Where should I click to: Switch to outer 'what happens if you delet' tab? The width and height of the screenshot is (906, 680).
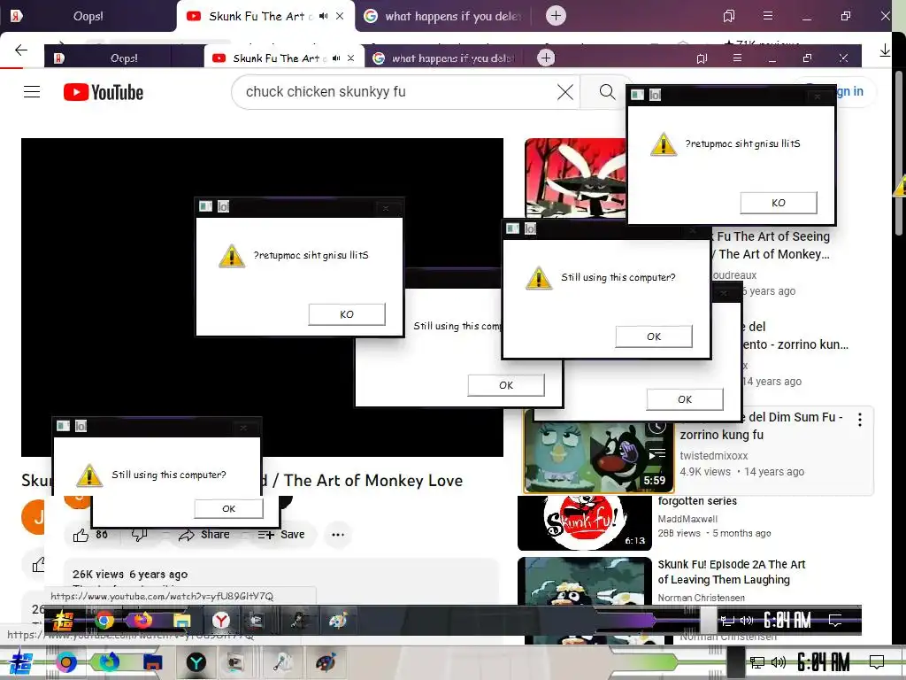443,16
